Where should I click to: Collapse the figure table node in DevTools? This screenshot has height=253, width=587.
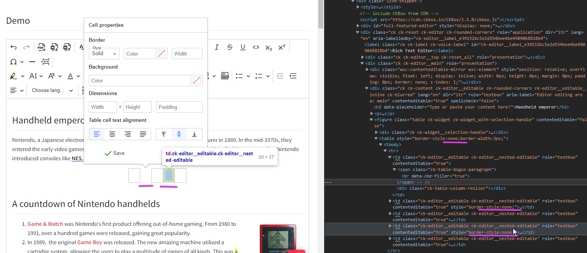[x=372, y=120]
